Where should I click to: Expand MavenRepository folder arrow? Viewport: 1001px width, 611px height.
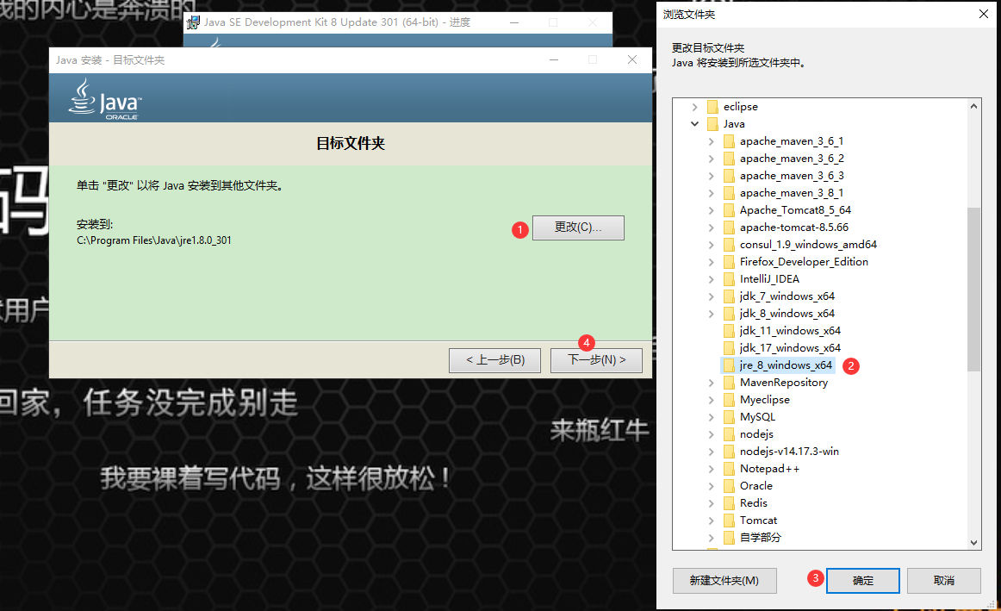pyautogui.click(x=712, y=383)
